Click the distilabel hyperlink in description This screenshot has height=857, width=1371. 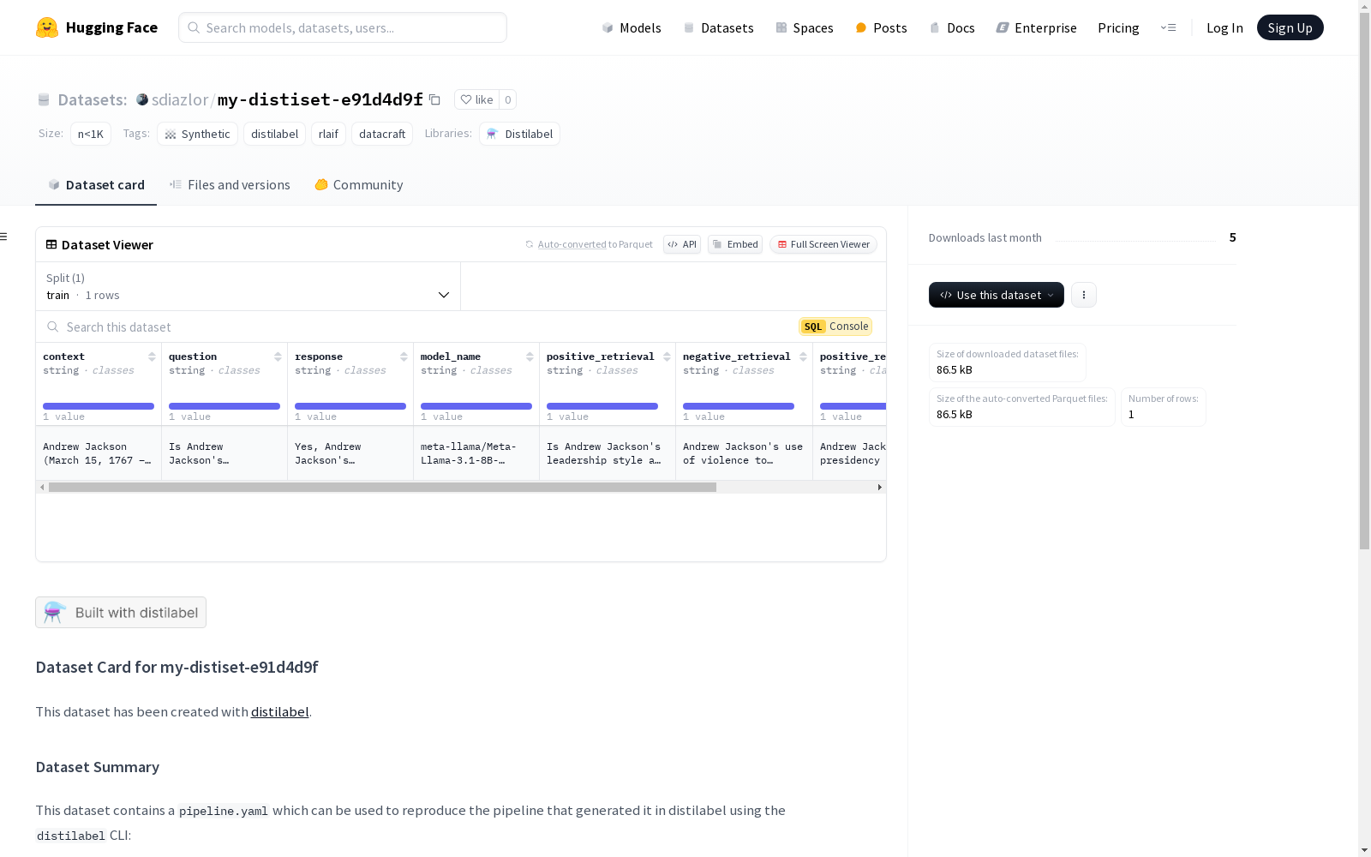[x=279, y=711]
